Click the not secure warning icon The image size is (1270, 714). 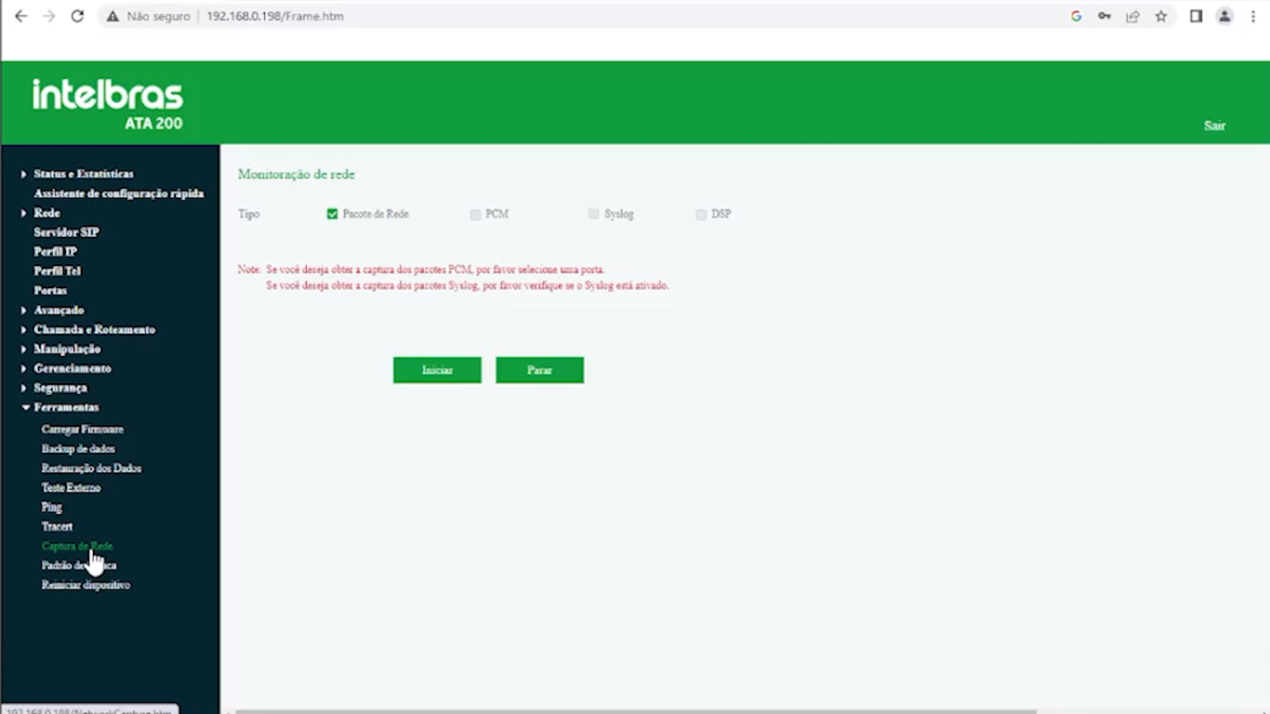tap(112, 16)
